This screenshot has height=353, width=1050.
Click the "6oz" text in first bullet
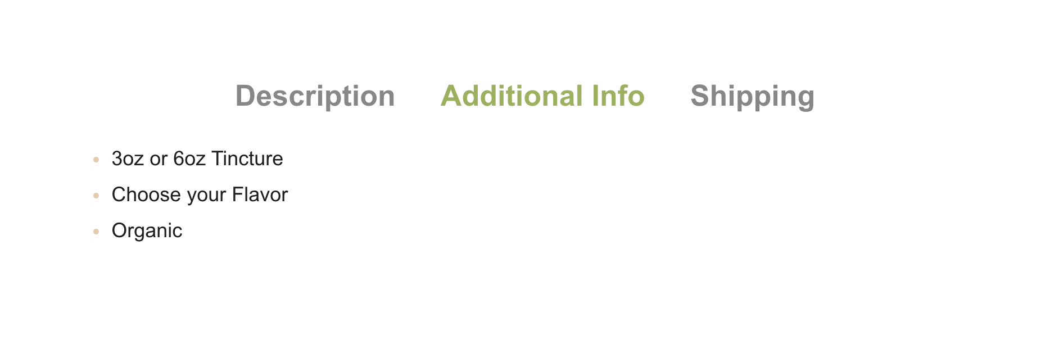coord(189,159)
